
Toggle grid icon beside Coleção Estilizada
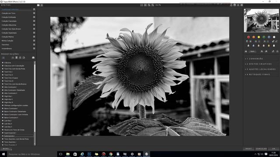click(x=34, y=17)
